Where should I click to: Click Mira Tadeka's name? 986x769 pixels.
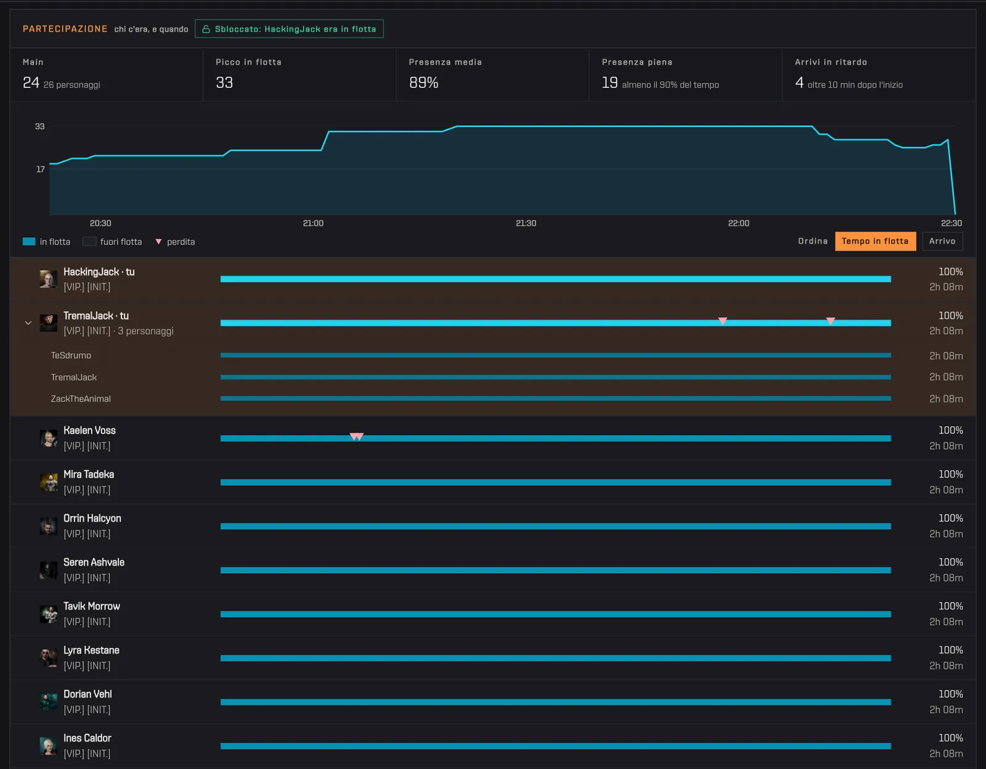89,474
